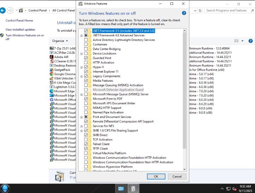The width and height of the screenshot is (255, 193).
Task: Select Media Features row text
Action: (x=103, y=81)
